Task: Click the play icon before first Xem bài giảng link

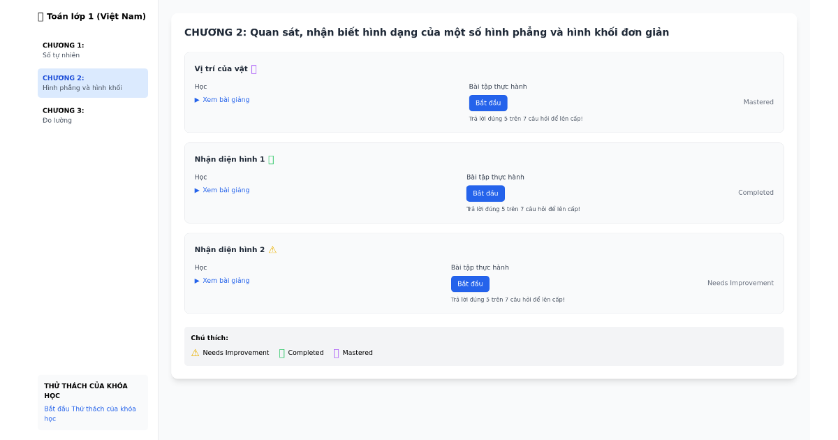Action: click(197, 99)
